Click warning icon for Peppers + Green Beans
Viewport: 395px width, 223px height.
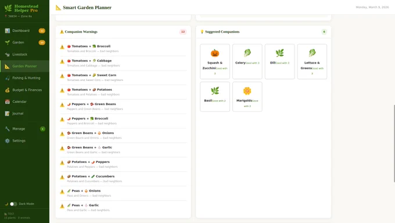(62, 105)
